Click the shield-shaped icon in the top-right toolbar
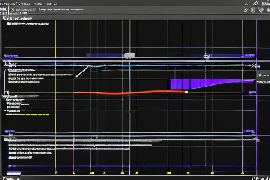The width and height of the screenshot is (270, 180). tap(254, 10)
